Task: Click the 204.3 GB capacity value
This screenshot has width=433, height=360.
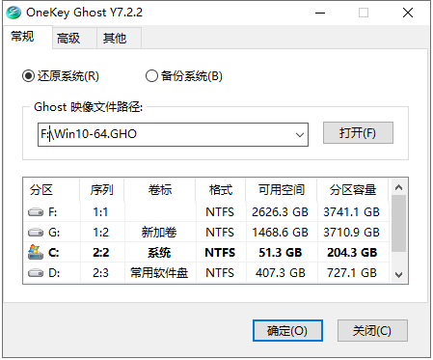Action: 352,253
